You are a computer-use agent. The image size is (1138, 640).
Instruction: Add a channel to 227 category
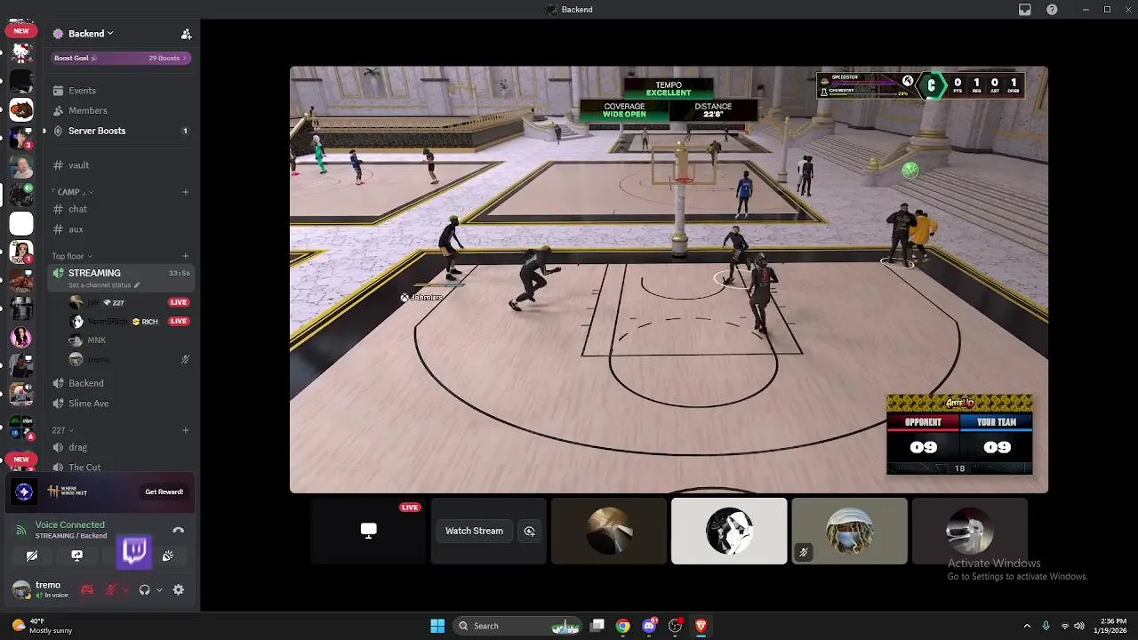185,430
